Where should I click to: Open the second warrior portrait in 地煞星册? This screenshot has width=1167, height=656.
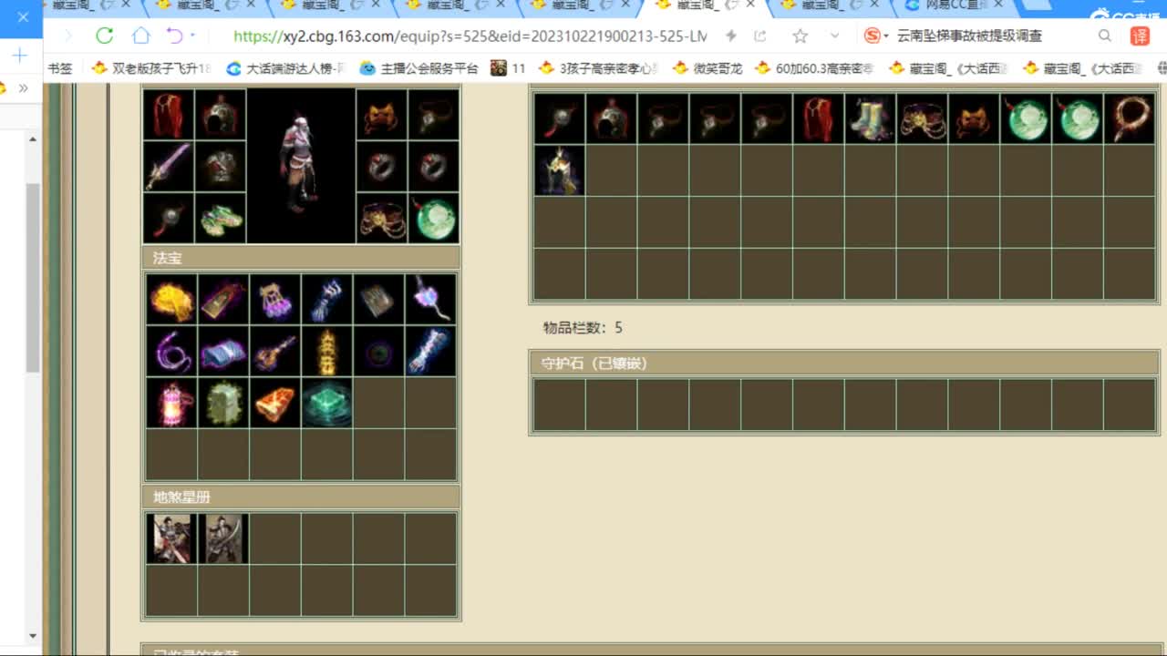coord(223,538)
